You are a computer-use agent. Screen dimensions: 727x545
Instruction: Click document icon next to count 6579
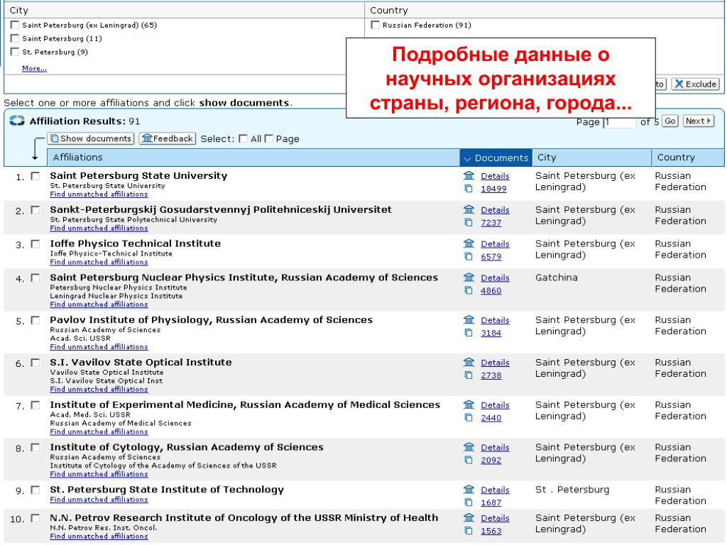tap(469, 256)
